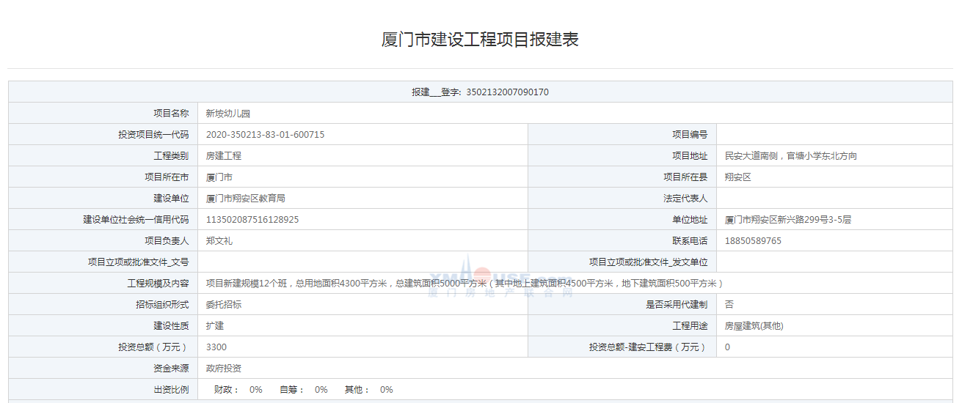
Task: Click the investment project code 2020-350213-83-01-600715
Action: pos(265,135)
